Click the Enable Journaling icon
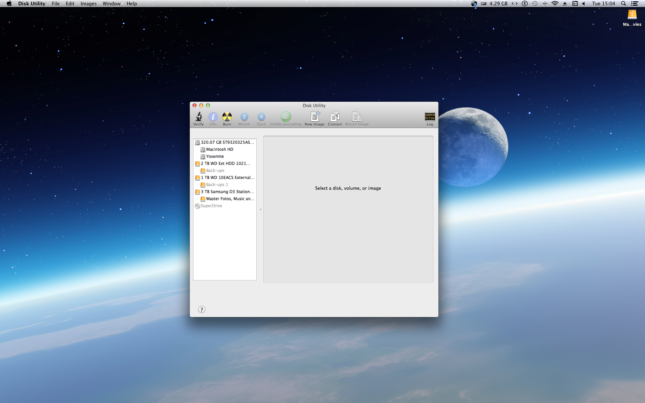 point(286,117)
